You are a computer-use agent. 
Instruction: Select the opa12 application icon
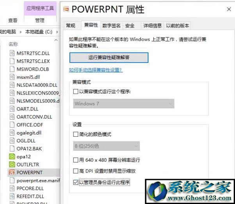(12, 157)
